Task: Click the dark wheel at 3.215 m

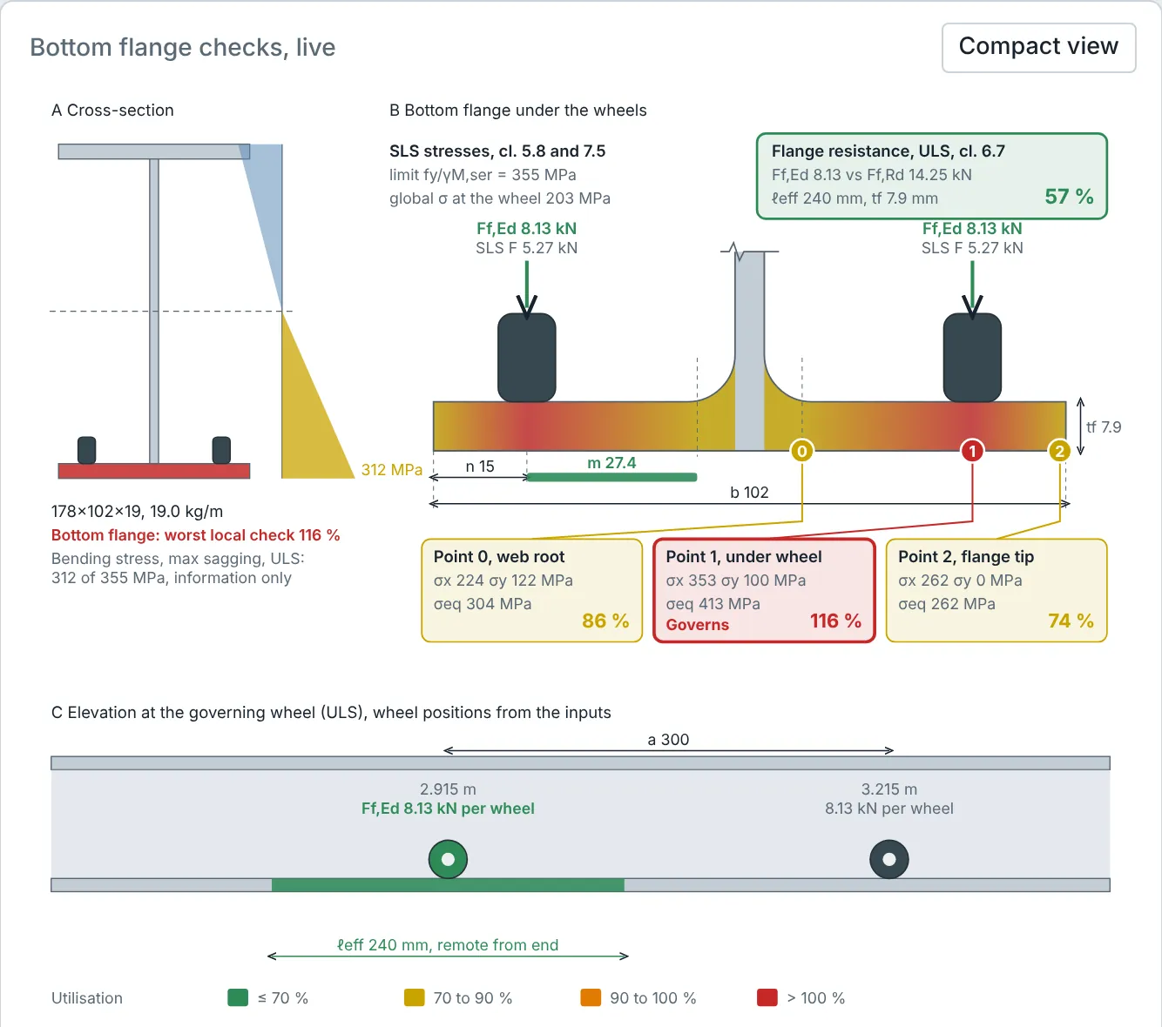Action: pos(889,859)
